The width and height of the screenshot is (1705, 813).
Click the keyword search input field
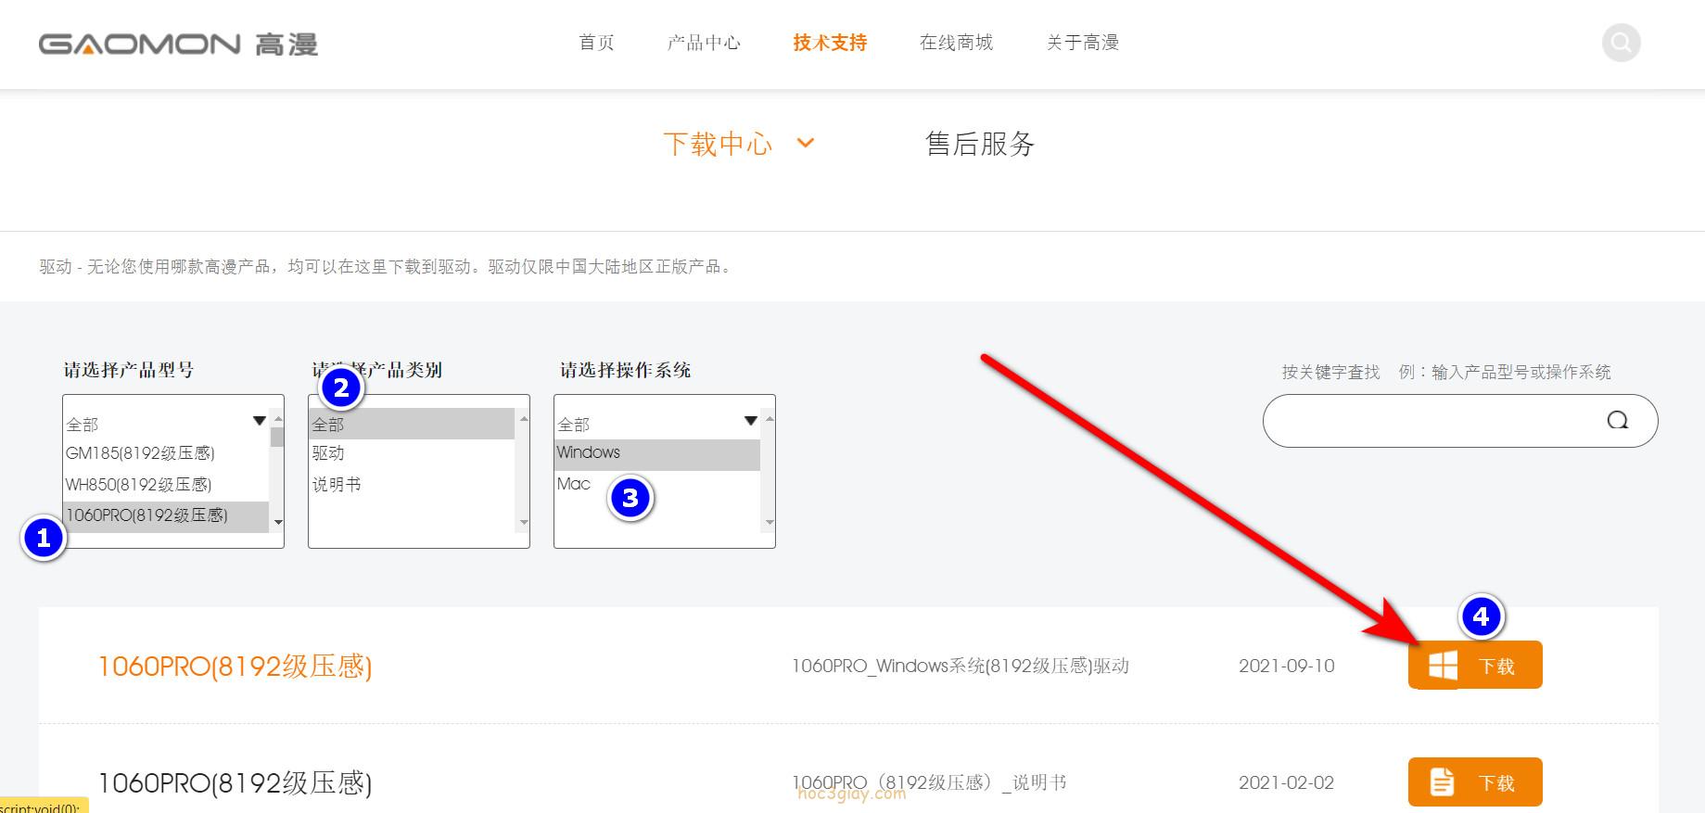[x=1460, y=421]
